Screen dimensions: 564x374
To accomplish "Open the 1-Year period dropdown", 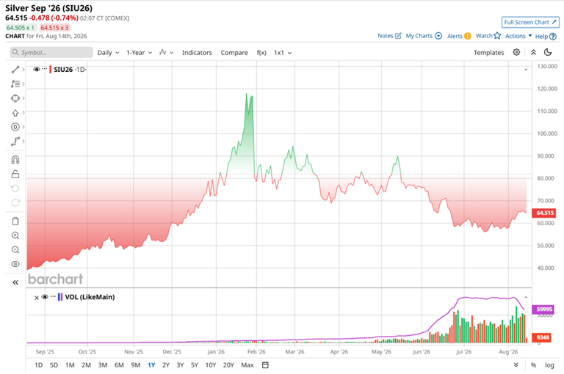I will [139, 53].
